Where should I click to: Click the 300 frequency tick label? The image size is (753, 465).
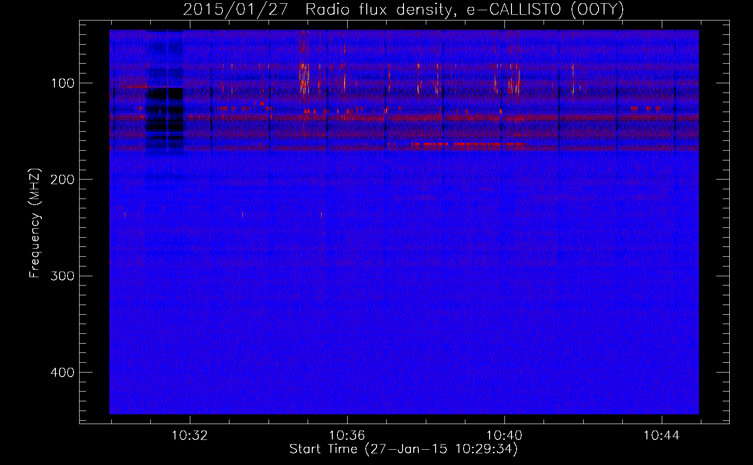pos(61,276)
